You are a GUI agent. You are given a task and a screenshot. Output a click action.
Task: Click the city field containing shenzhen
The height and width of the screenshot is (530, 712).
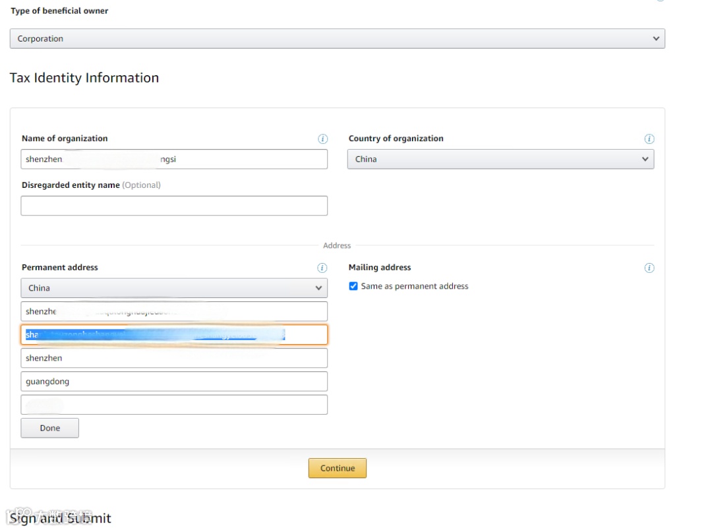(x=174, y=358)
